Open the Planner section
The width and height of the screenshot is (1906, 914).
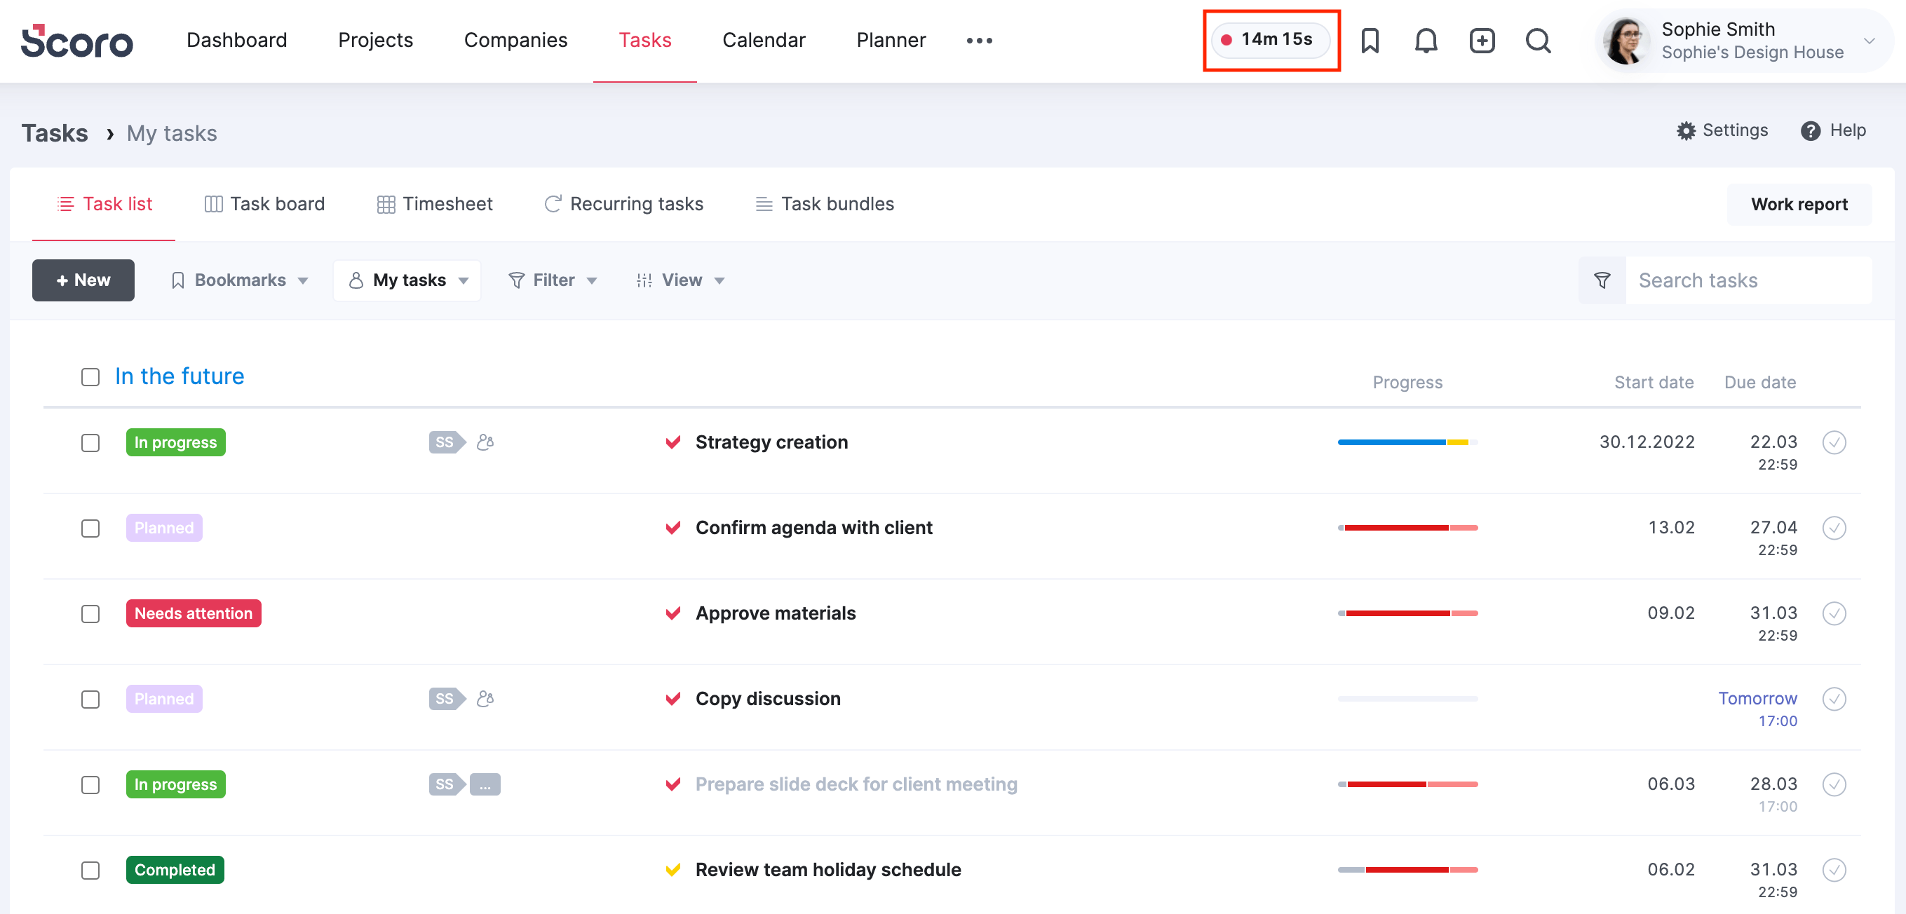click(891, 40)
